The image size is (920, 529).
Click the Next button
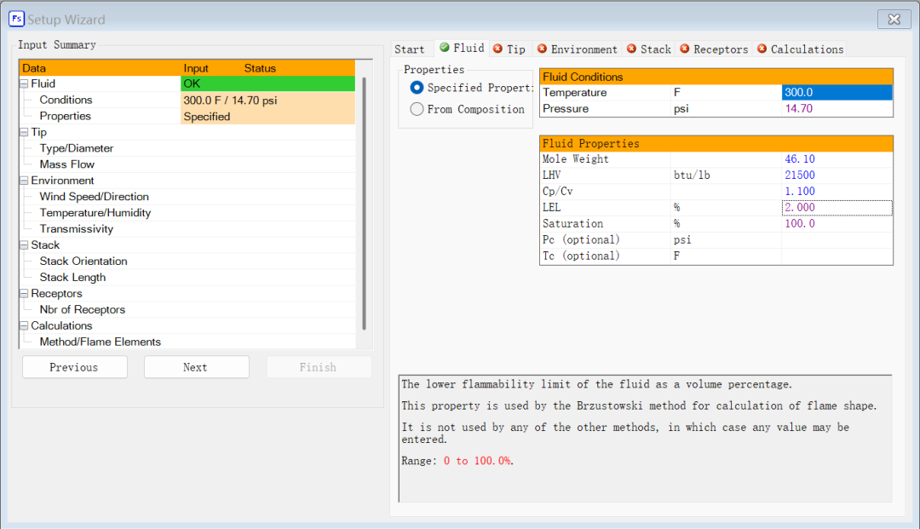(x=196, y=367)
